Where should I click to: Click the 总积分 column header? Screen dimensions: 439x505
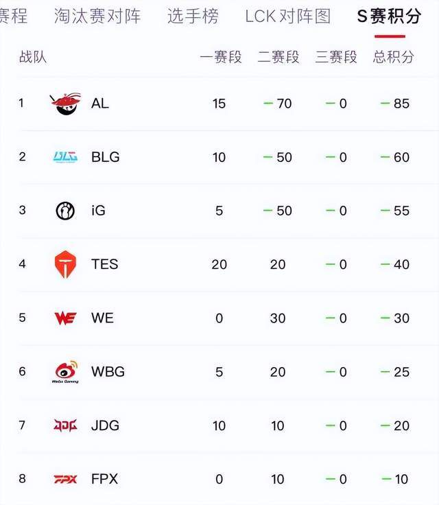click(393, 57)
